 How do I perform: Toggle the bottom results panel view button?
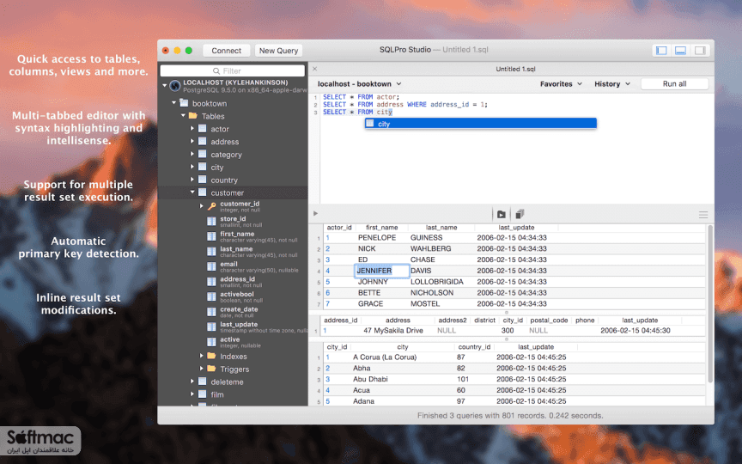[x=680, y=50]
